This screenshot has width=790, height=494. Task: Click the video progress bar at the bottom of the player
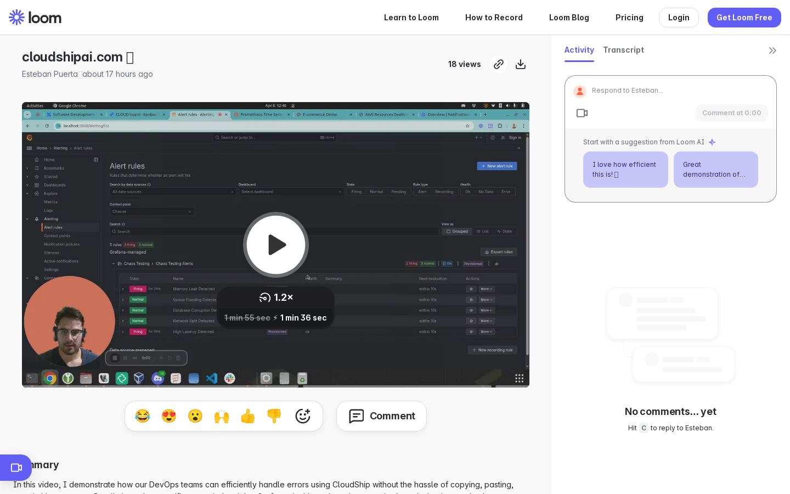pyautogui.click(x=275, y=386)
